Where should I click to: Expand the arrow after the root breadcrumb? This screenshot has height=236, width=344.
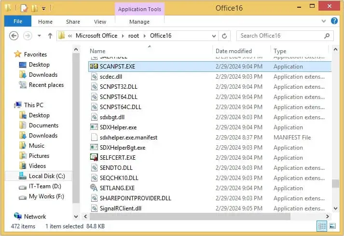click(x=145, y=36)
